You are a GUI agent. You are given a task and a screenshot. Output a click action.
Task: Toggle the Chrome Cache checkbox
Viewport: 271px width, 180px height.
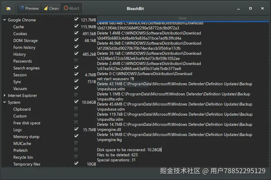point(76,26)
